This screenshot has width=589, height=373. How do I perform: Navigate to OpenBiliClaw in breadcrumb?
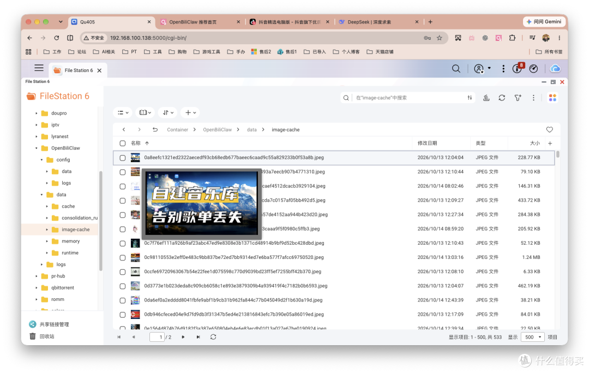[217, 130]
